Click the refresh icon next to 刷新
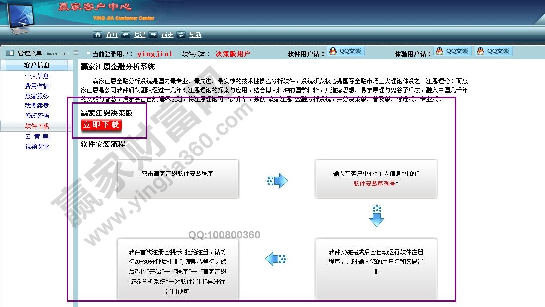 pos(181,35)
